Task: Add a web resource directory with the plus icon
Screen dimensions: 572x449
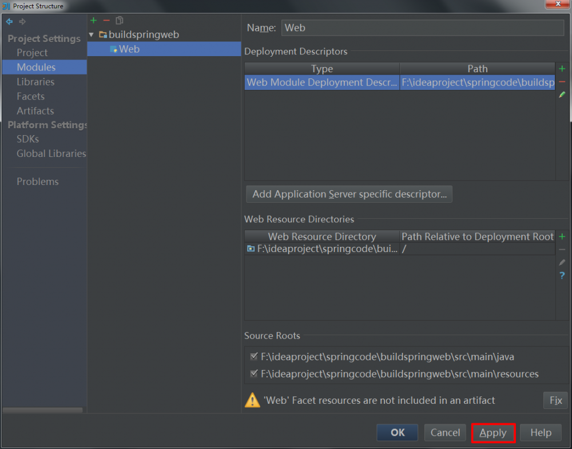Action: [562, 236]
